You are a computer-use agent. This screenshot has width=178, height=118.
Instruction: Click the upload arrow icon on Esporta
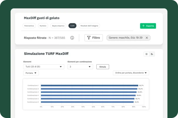[x=144, y=26]
